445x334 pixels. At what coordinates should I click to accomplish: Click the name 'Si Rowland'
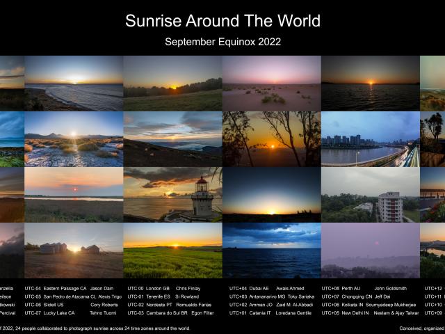187,296
